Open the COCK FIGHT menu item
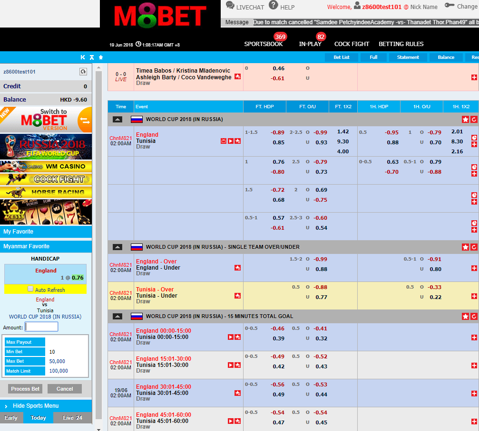The width and height of the screenshot is (479, 431). 352,44
